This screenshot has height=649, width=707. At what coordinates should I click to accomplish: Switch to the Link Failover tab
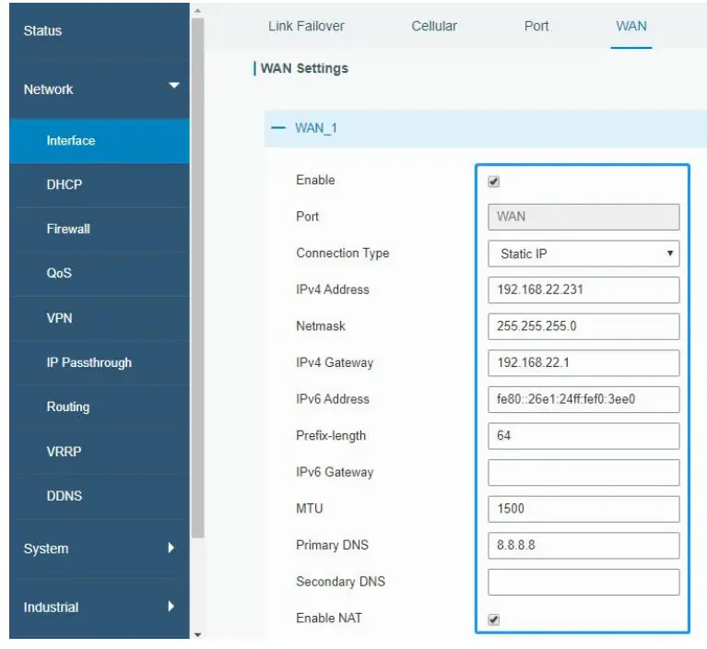point(306,26)
